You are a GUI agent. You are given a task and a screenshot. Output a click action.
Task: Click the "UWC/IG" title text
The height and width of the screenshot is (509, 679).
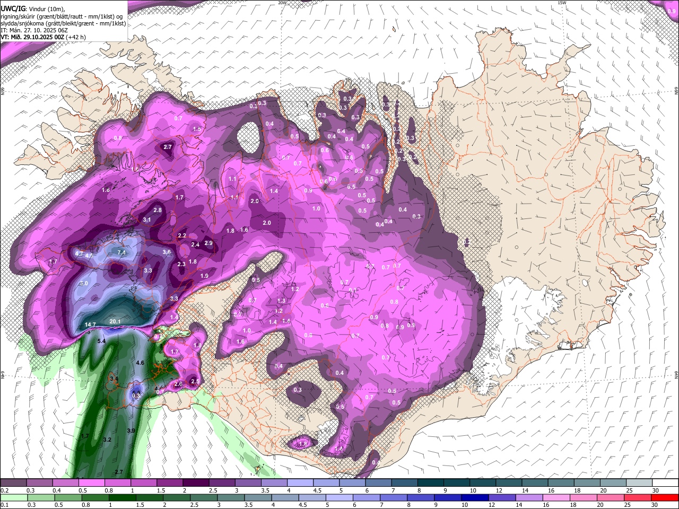[x=13, y=8]
